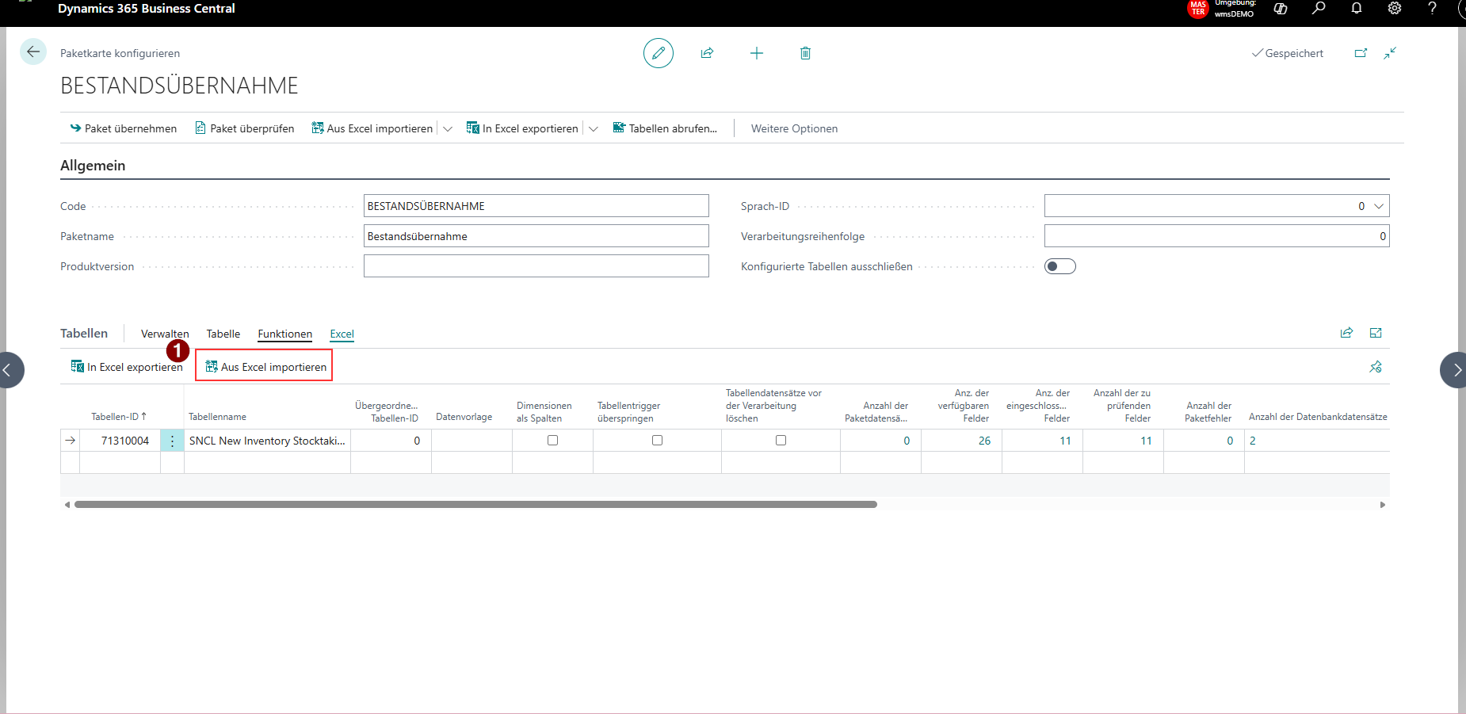Check Tabellendatensätze vor der Verarbeitung löschen checkbox

pos(781,441)
